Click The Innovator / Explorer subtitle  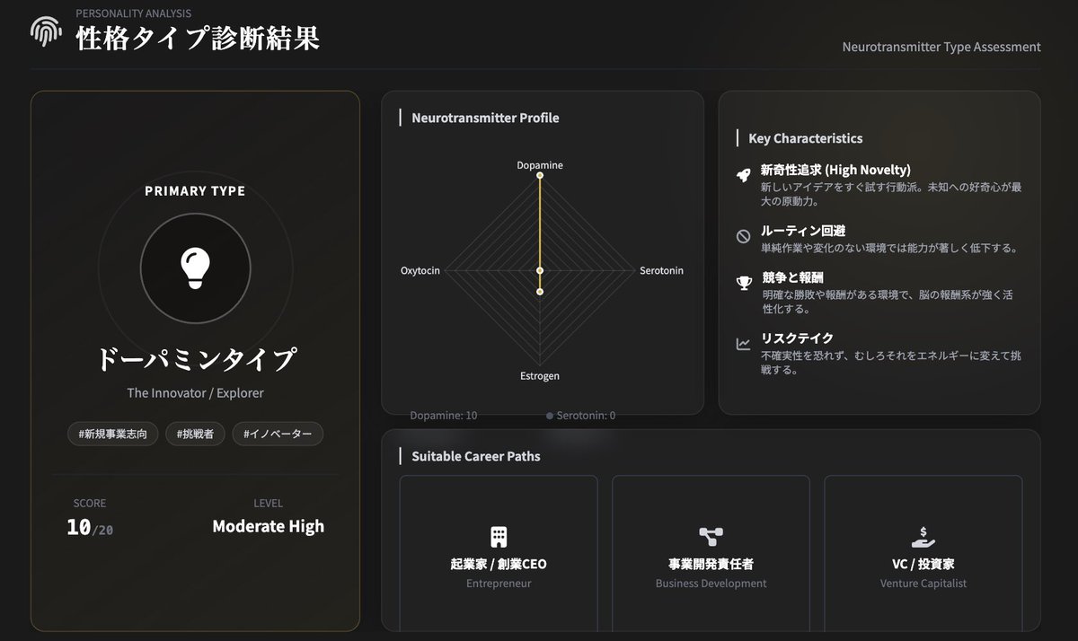[x=195, y=393]
